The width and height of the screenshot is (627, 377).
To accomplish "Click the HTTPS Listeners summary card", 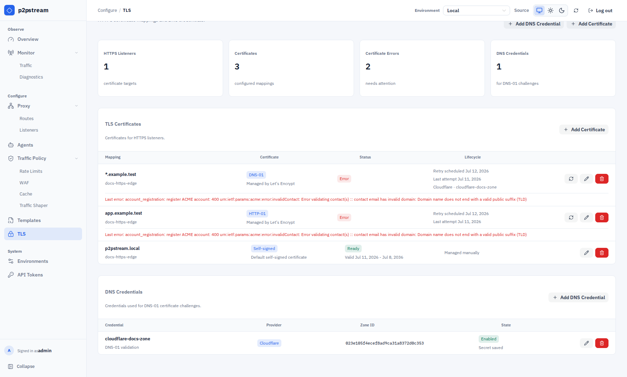I will [x=160, y=68].
